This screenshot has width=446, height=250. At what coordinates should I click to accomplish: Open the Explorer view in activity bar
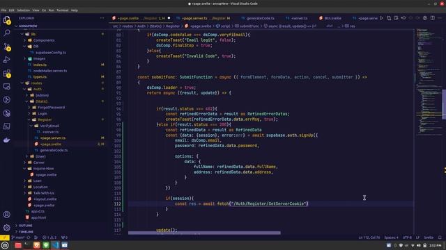coord(7,20)
